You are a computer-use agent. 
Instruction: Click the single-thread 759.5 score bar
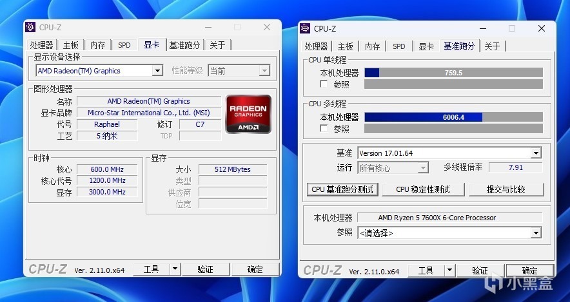[453, 73]
